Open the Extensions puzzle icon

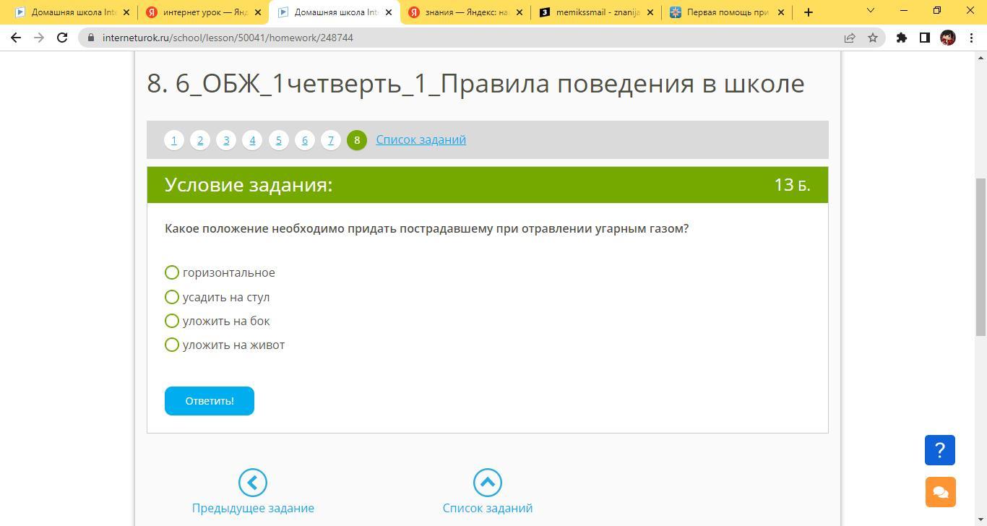902,38
